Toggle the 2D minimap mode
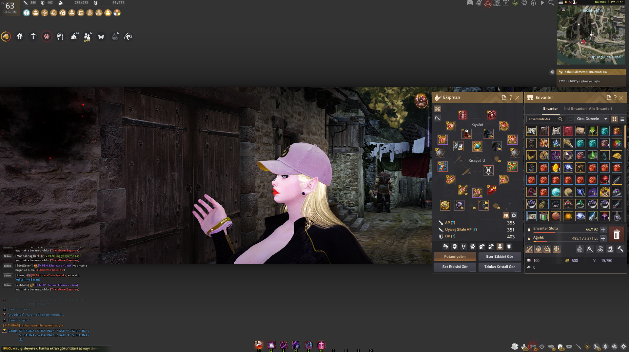The width and height of the screenshot is (629, 352). (x=563, y=10)
